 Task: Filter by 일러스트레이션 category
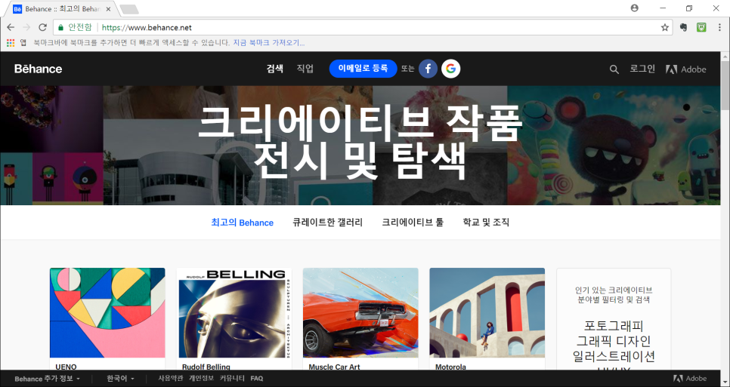click(x=614, y=357)
